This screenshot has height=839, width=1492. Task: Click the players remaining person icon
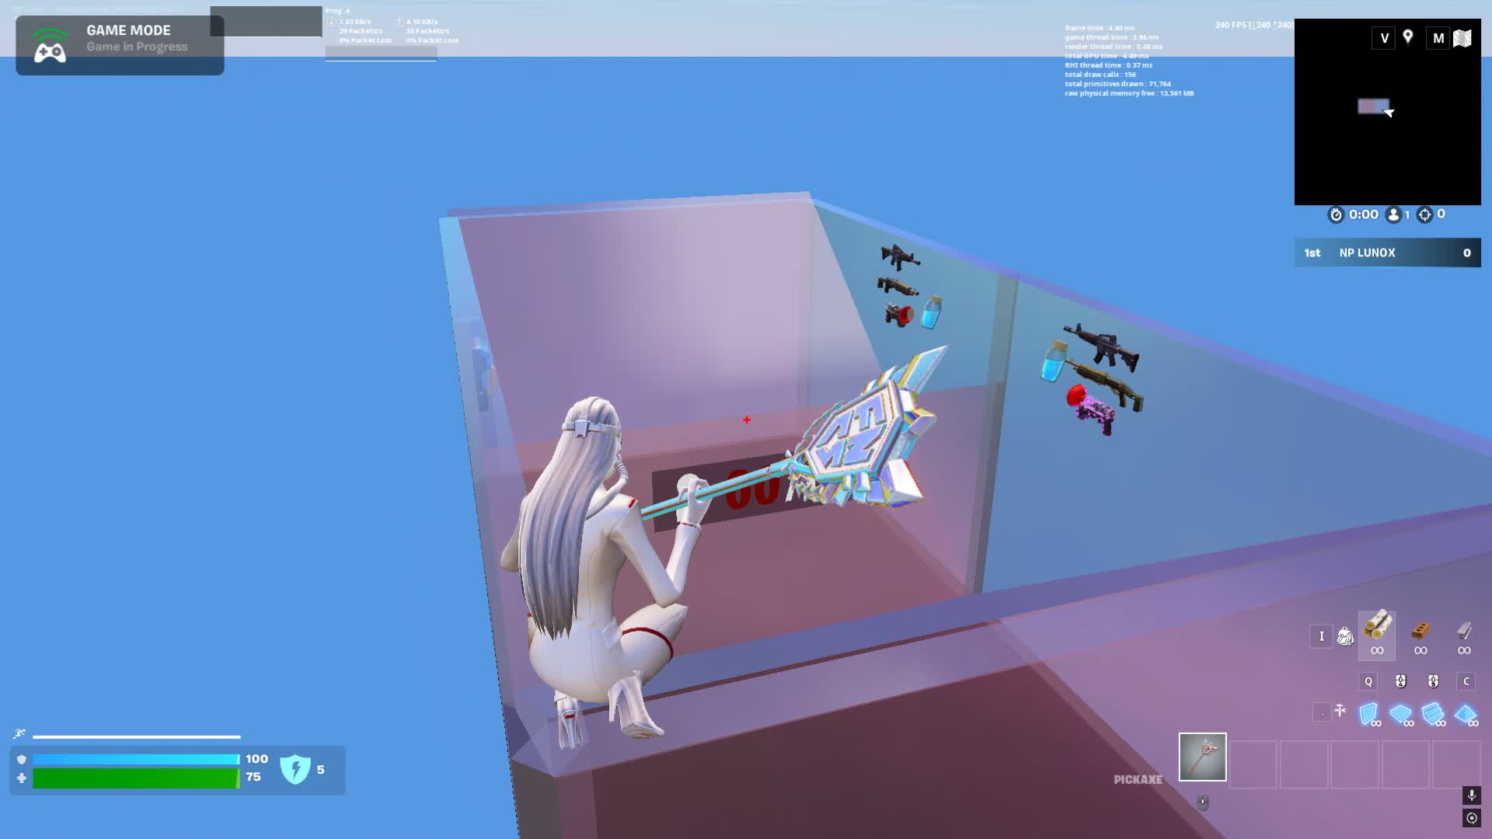coord(1393,214)
